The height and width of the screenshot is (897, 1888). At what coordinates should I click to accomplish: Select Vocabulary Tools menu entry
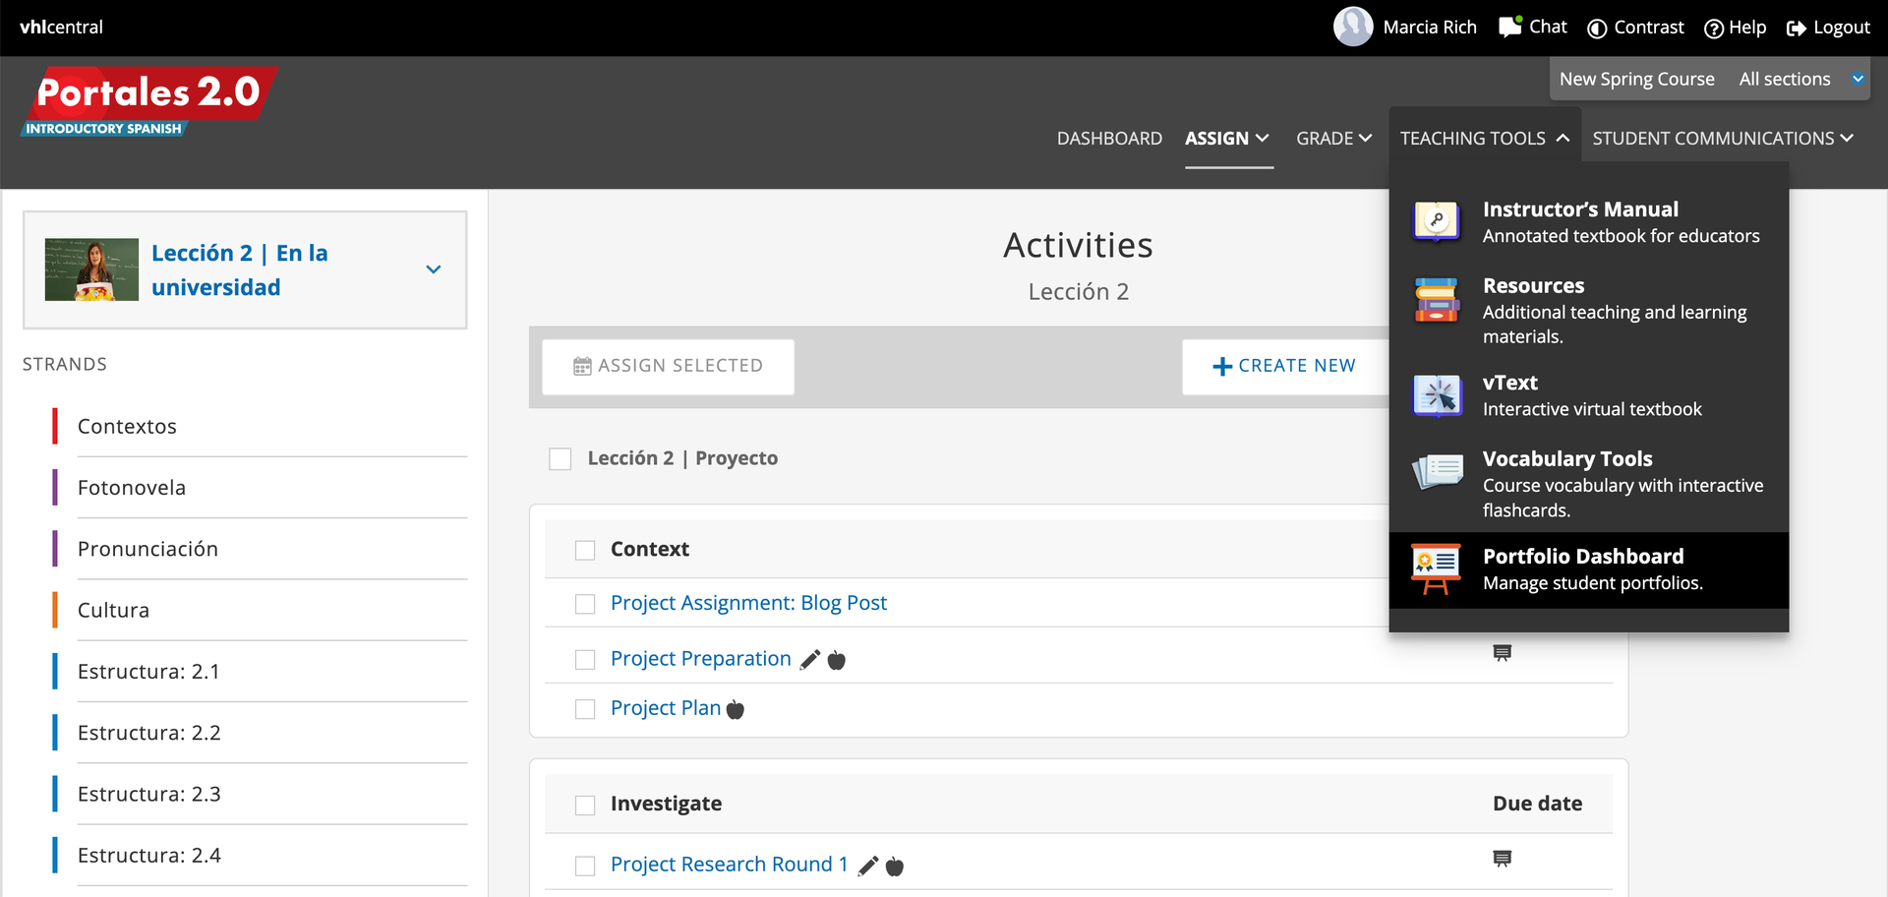point(1588,483)
